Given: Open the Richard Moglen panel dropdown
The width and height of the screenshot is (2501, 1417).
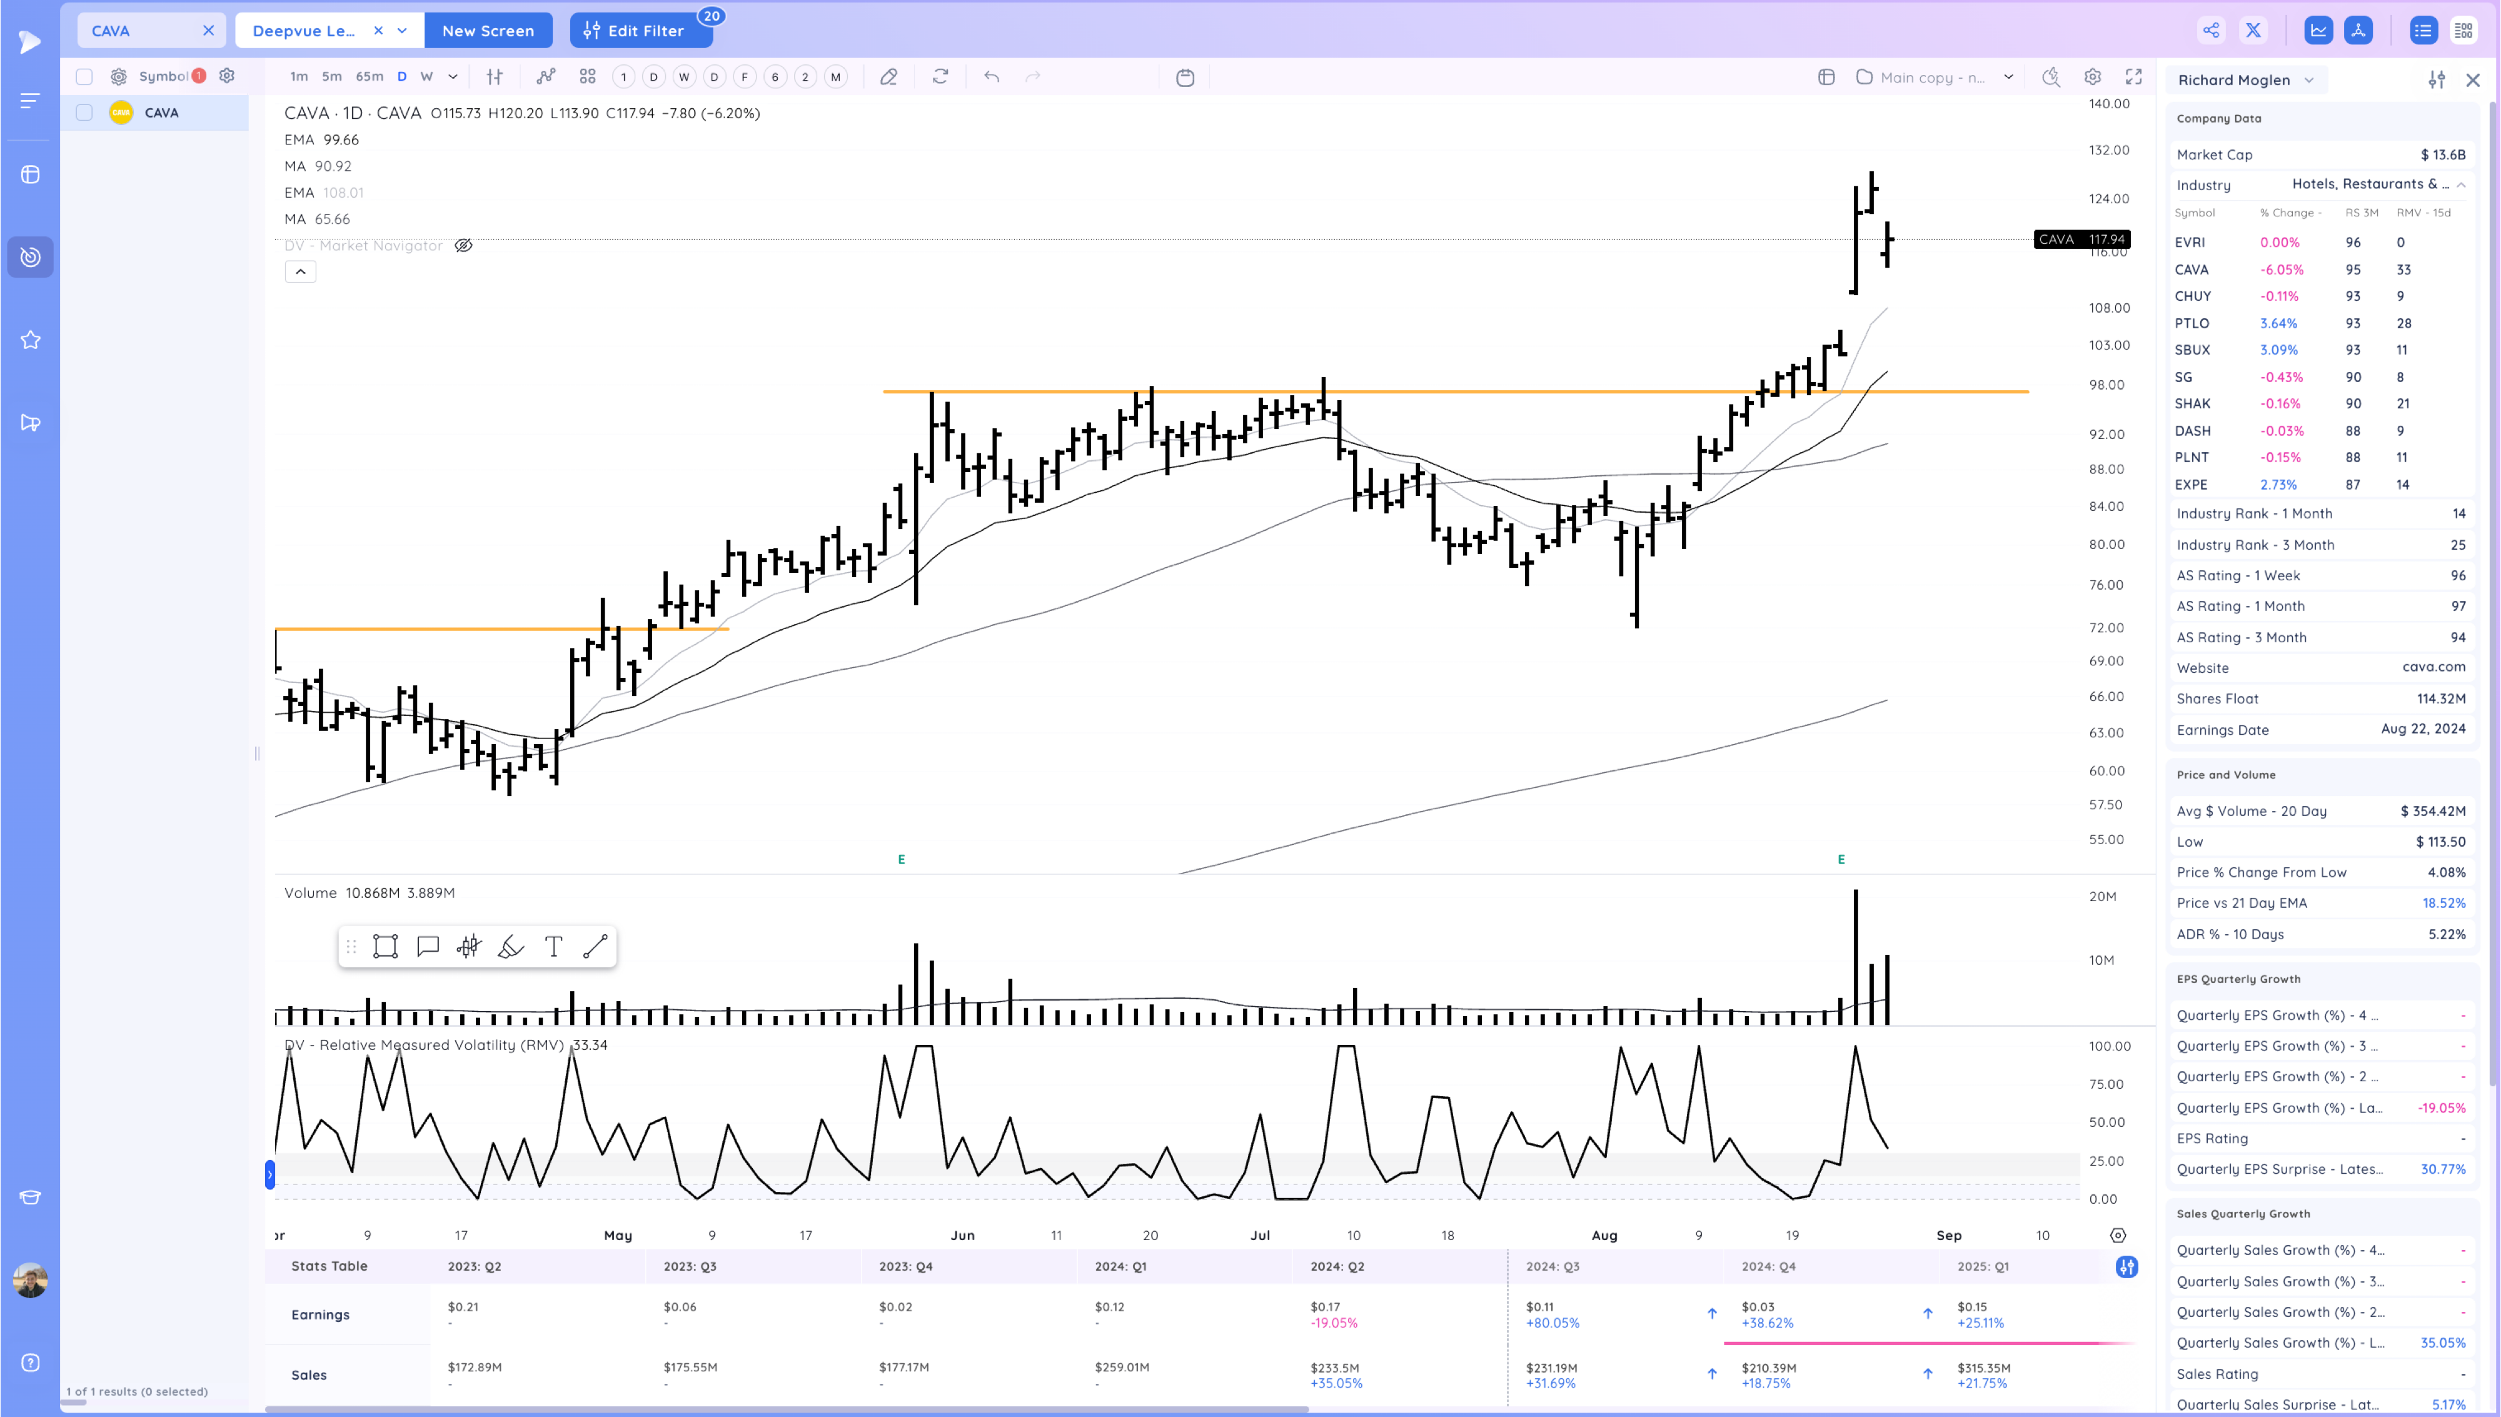Looking at the screenshot, I should 2308,81.
